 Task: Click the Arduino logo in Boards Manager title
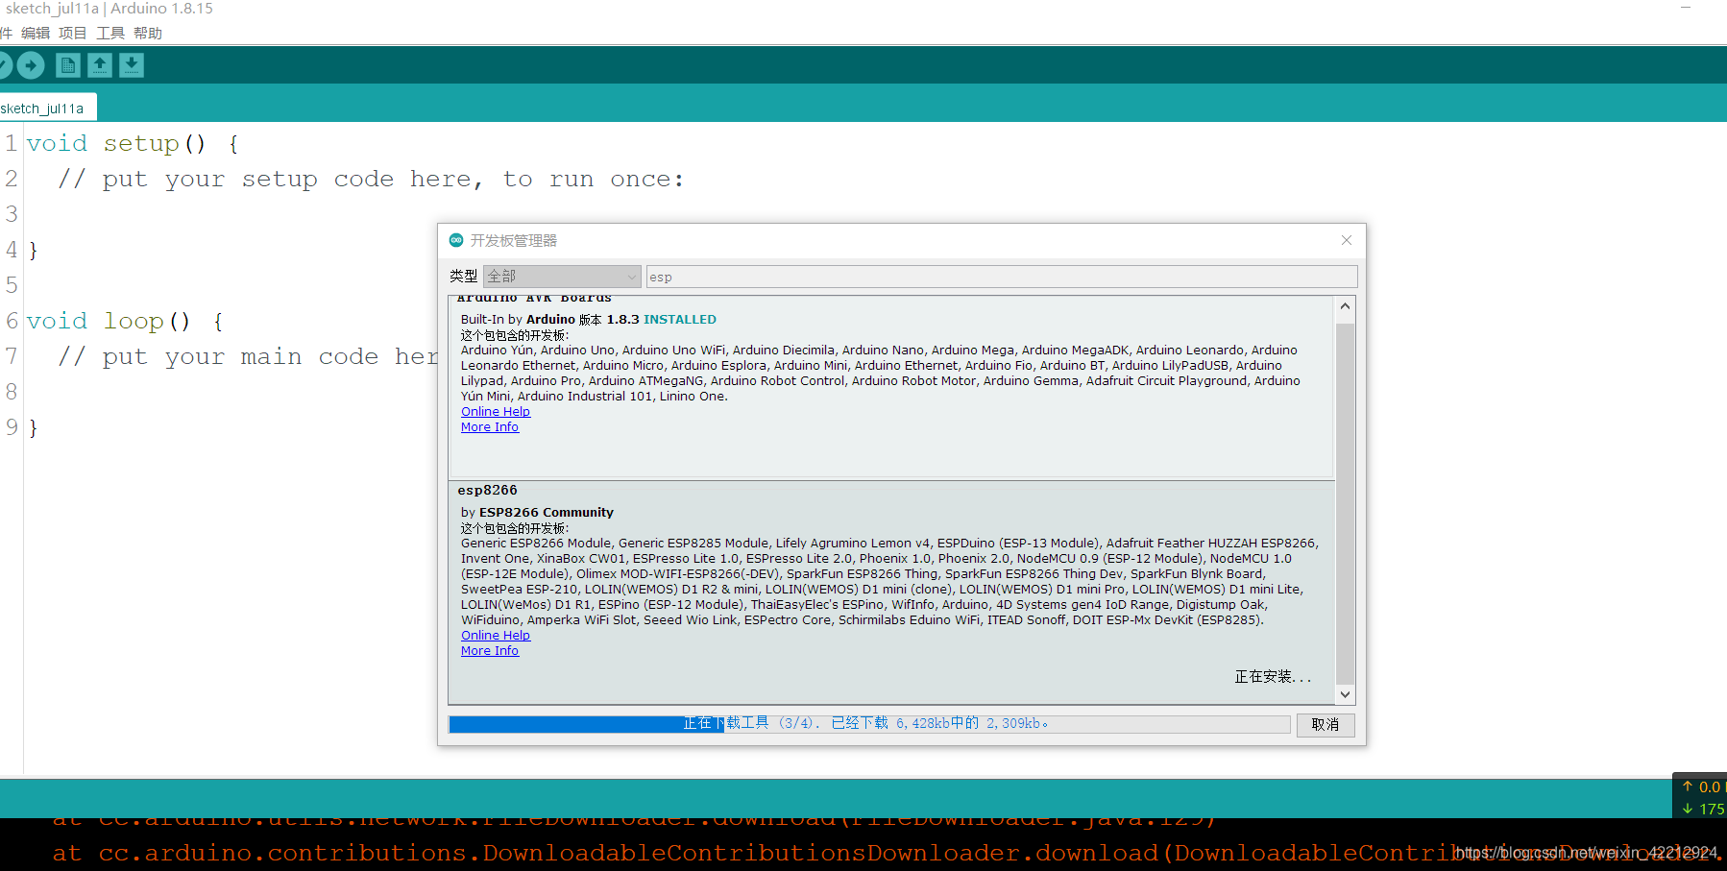click(x=456, y=240)
